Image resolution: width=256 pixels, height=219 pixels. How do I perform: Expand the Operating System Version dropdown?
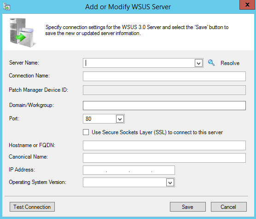pyautogui.click(x=170, y=183)
